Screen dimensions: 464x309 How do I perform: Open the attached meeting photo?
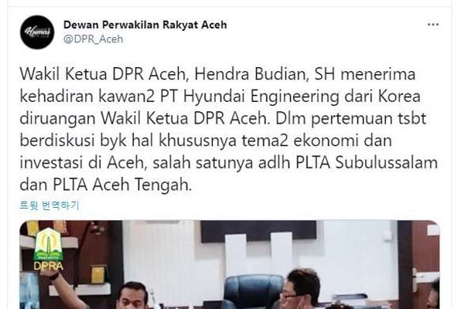pos(230,265)
